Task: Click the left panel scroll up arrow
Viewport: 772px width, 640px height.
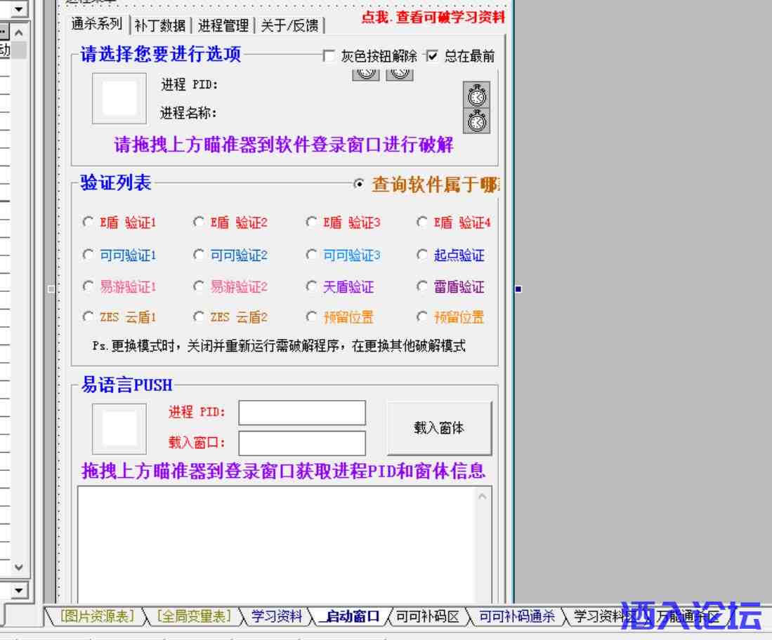Action: [19, 32]
